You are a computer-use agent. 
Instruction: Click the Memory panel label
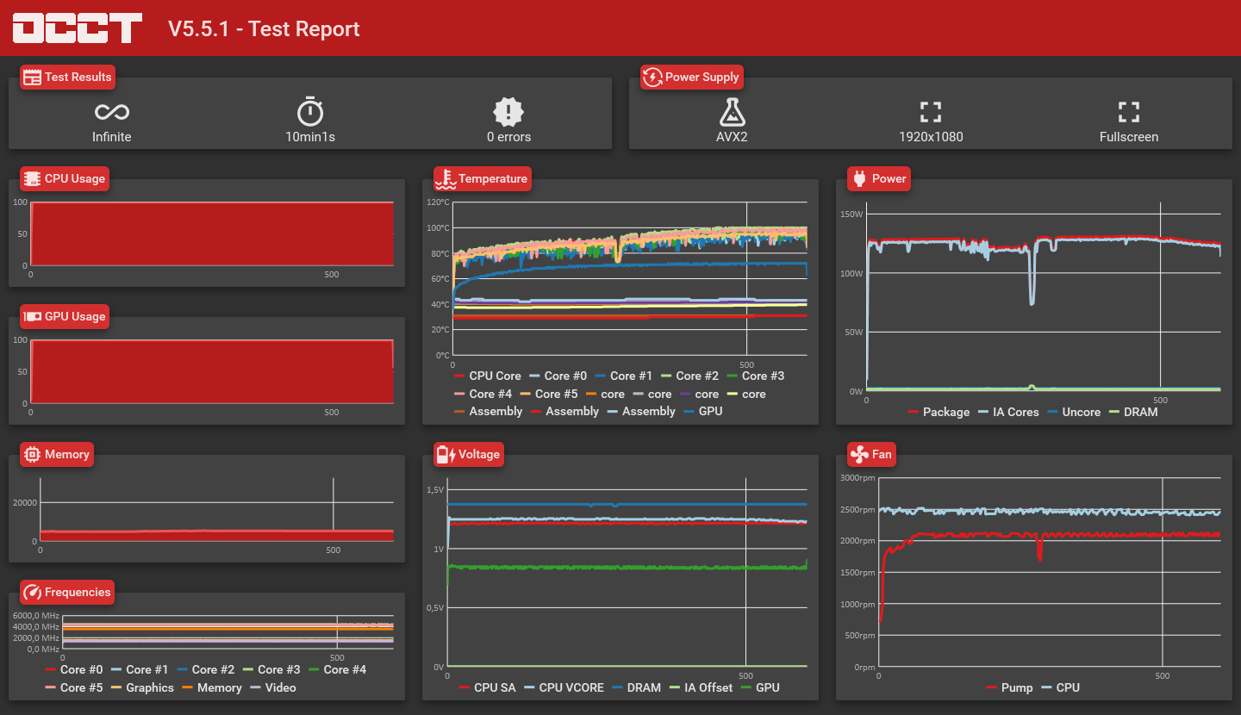67,454
